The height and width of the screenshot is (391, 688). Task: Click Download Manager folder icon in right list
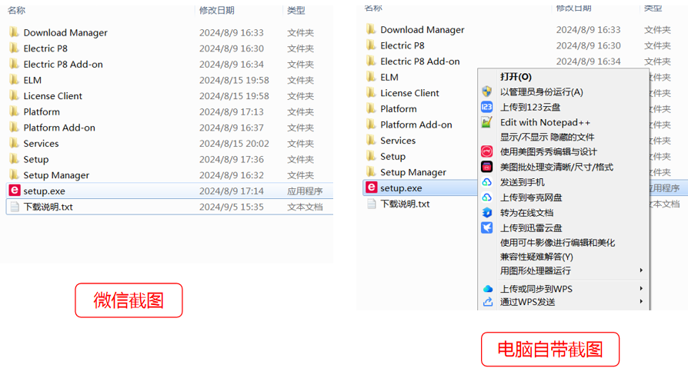(x=371, y=29)
